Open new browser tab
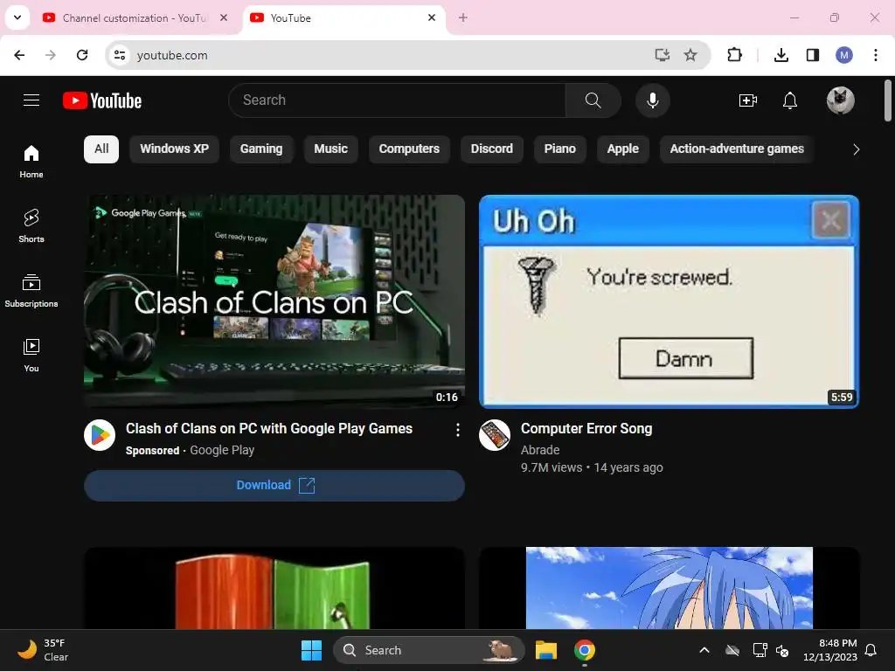This screenshot has width=895, height=671. (x=463, y=17)
